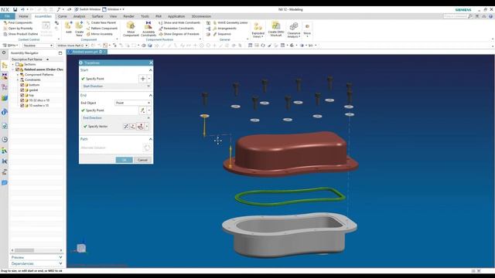Click Show and Hide Constraints

[179, 22]
